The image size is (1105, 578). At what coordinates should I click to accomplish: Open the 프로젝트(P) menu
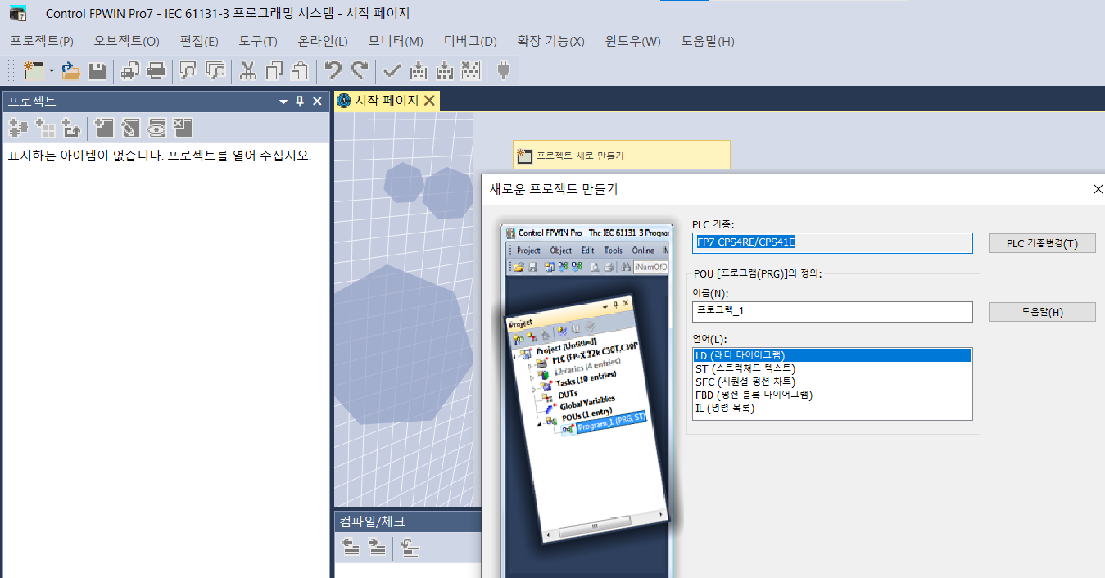coord(42,42)
